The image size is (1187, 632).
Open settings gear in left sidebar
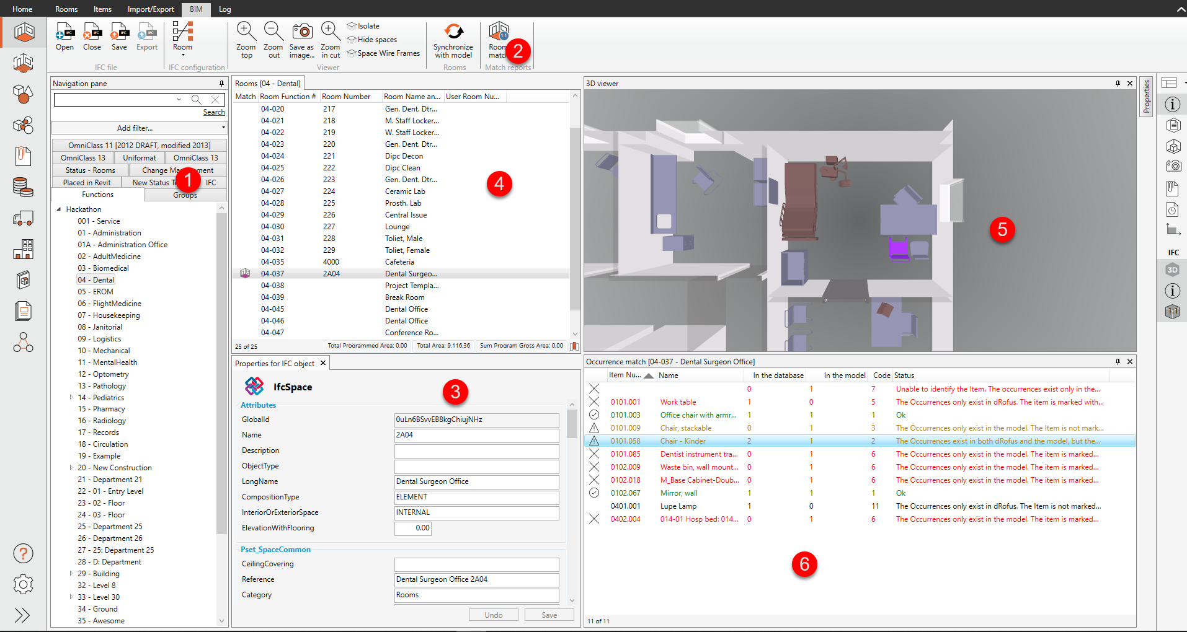tap(23, 584)
